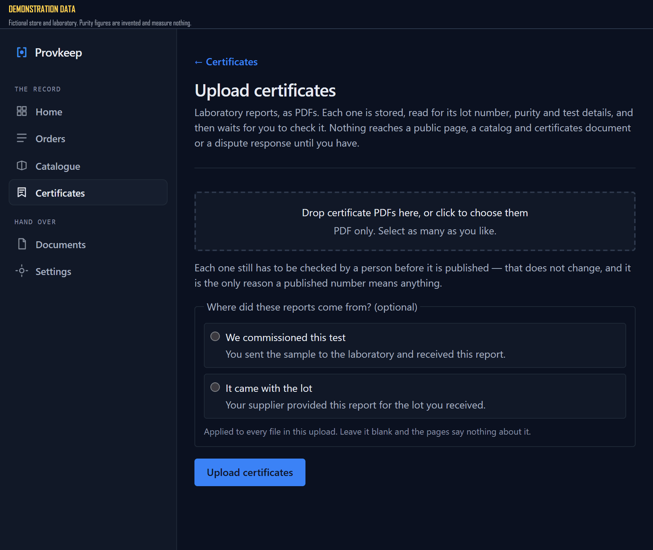Select Certificates label in sidebar
This screenshot has height=550, width=653.
60,193
